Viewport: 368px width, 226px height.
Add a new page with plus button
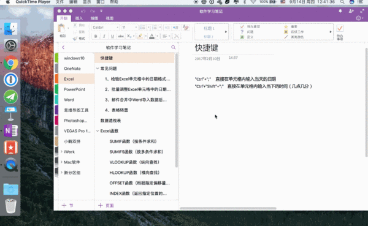(101, 205)
